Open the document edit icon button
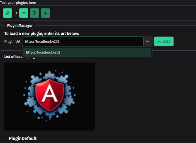 (35, 13)
